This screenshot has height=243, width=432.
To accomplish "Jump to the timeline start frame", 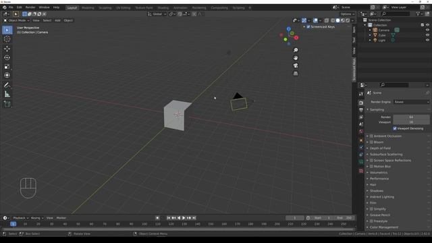I will point(169,218).
